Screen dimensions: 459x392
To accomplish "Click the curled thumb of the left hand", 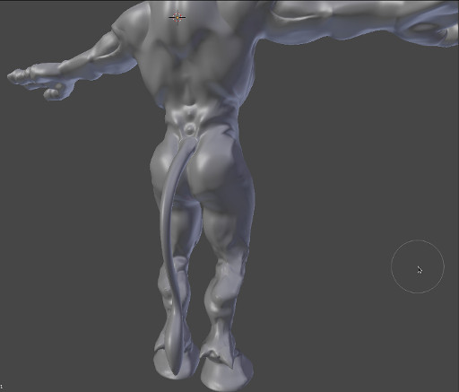I will tap(54, 91).
